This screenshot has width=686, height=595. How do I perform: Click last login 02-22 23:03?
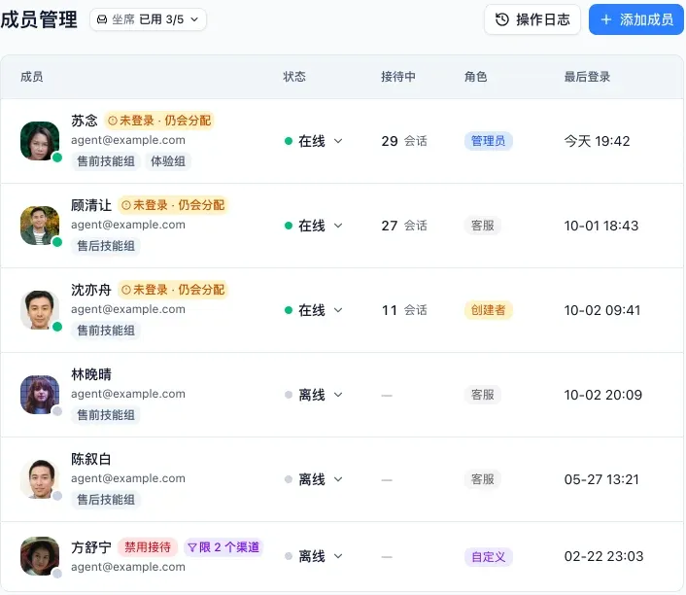pyautogui.click(x=603, y=556)
